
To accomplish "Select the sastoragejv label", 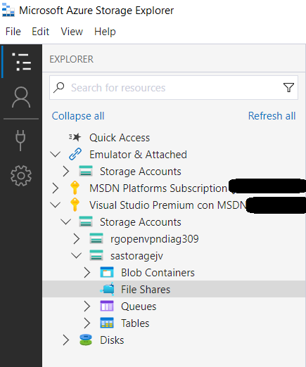I will pos(136,256).
